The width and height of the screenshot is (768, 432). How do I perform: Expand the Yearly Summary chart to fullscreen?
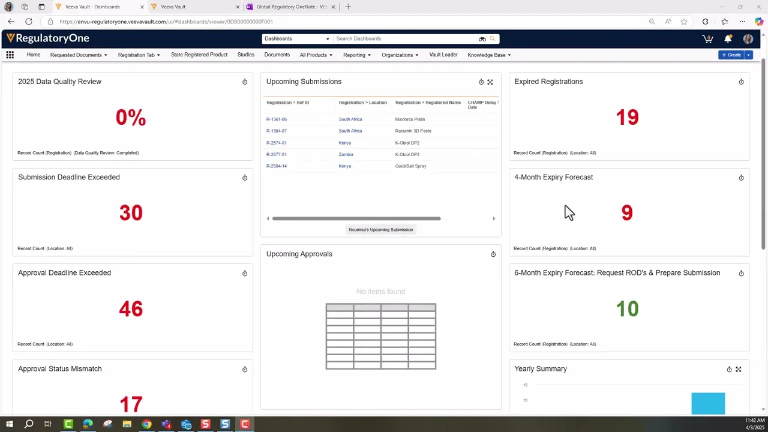coord(739,369)
